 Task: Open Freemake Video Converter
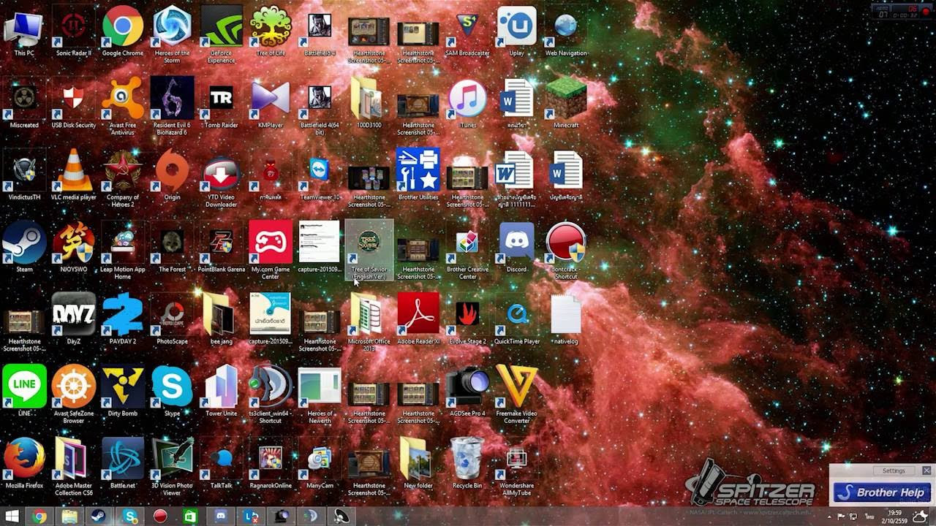[516, 386]
